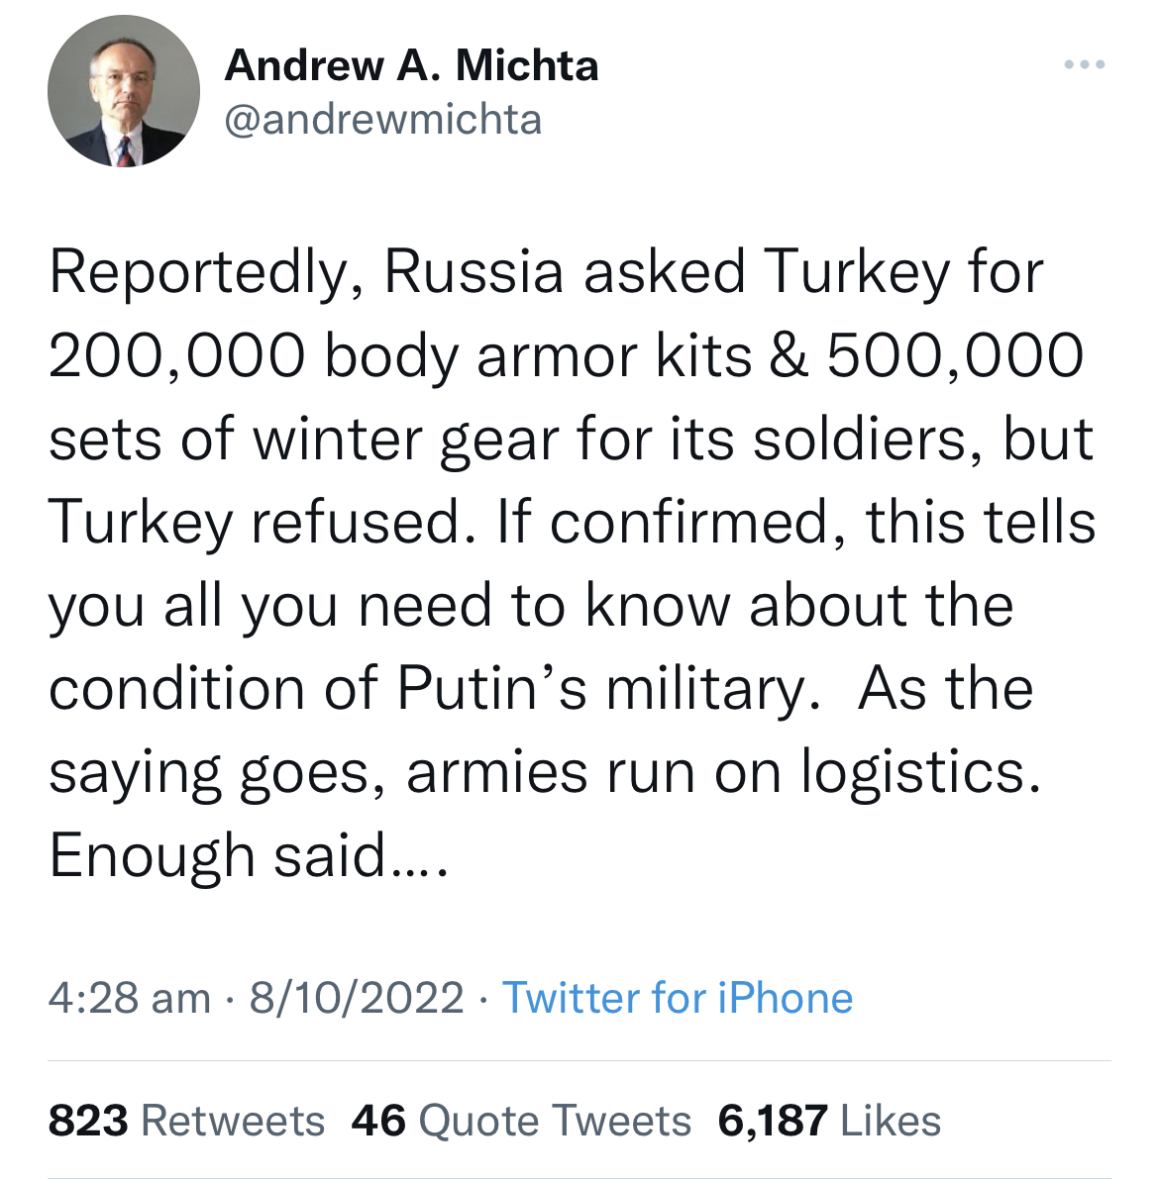Click the Twitter for iPhone source link
The width and height of the screenshot is (1159, 1179).
(x=678, y=998)
